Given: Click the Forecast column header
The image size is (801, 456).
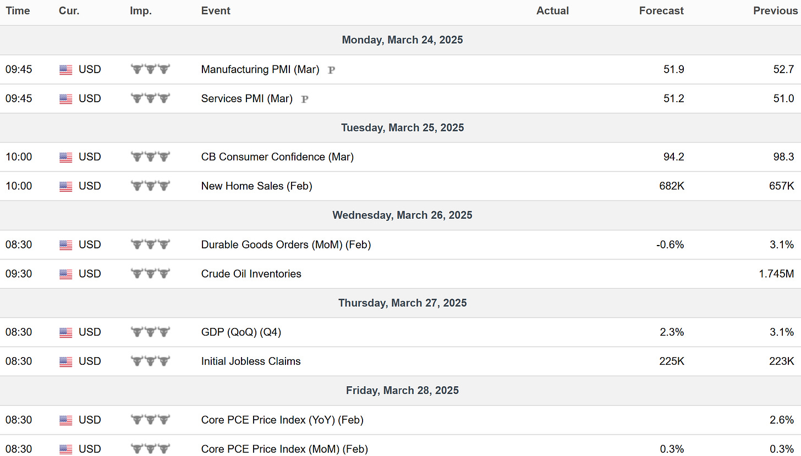Looking at the screenshot, I should tap(661, 11).
